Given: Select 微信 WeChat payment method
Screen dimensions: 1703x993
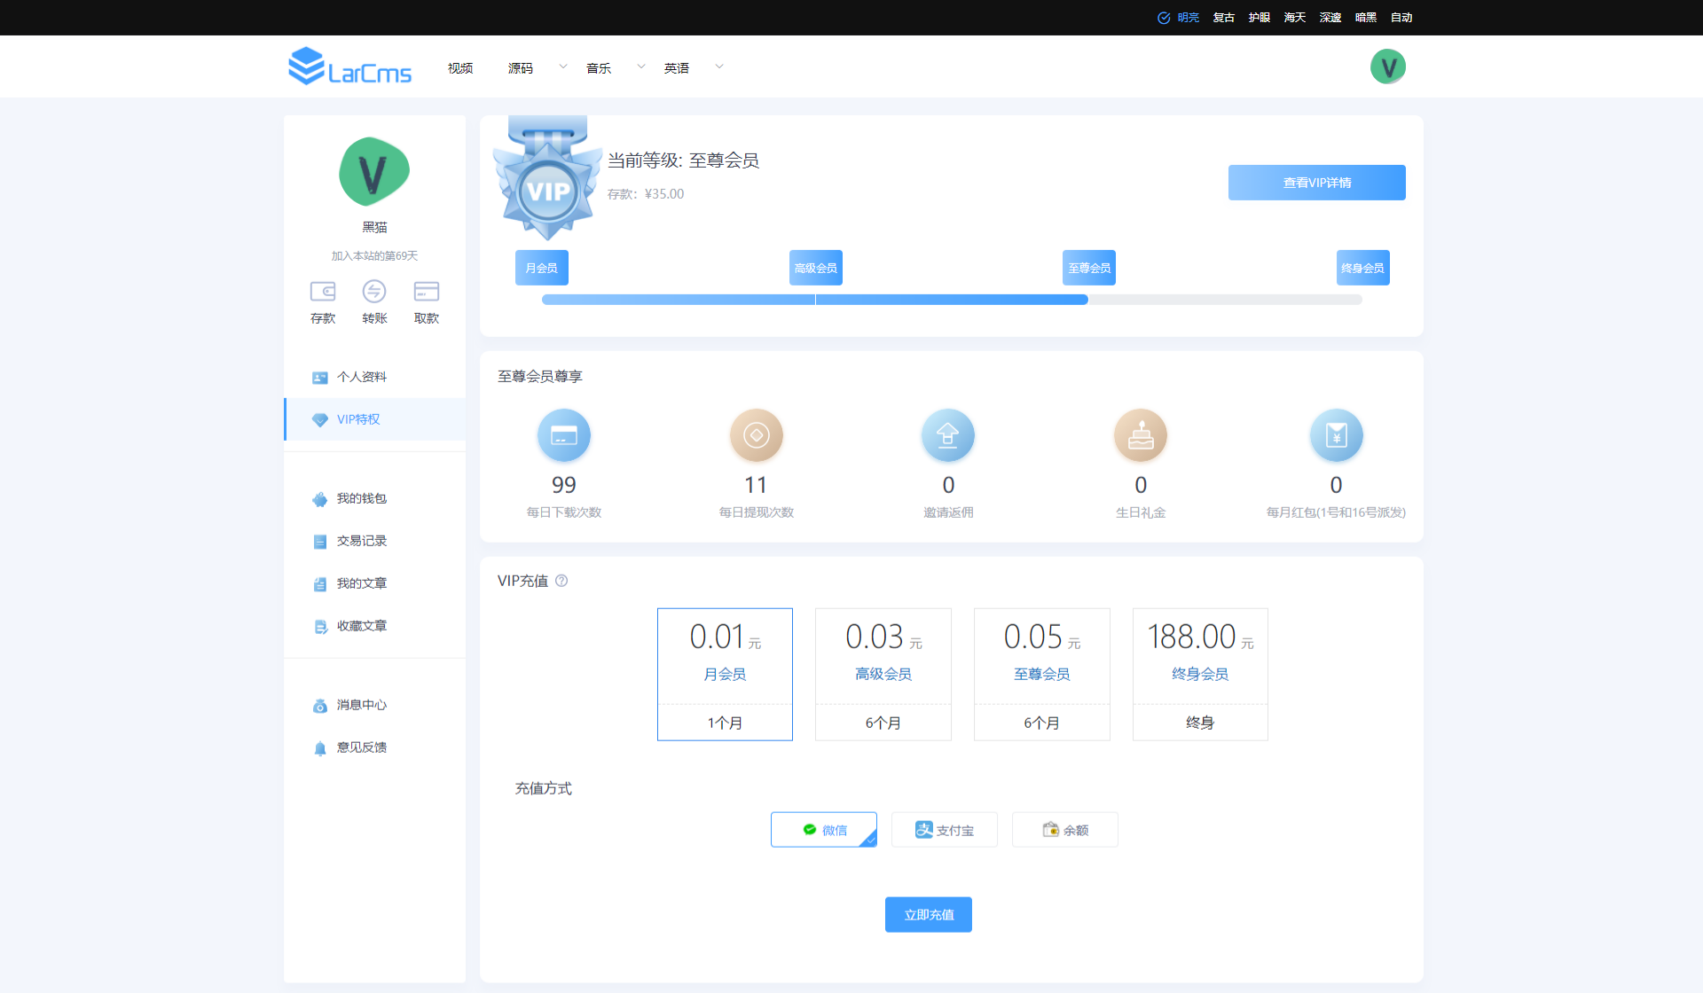Looking at the screenshot, I should point(823,829).
